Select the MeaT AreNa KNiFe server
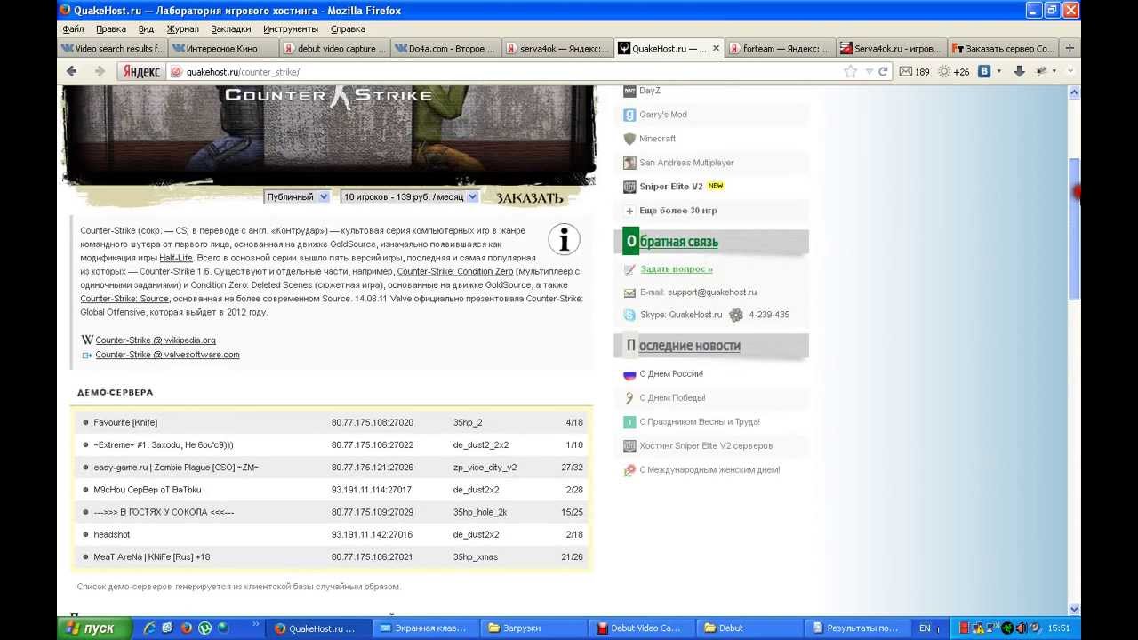The width and height of the screenshot is (1138, 640). pos(331,556)
